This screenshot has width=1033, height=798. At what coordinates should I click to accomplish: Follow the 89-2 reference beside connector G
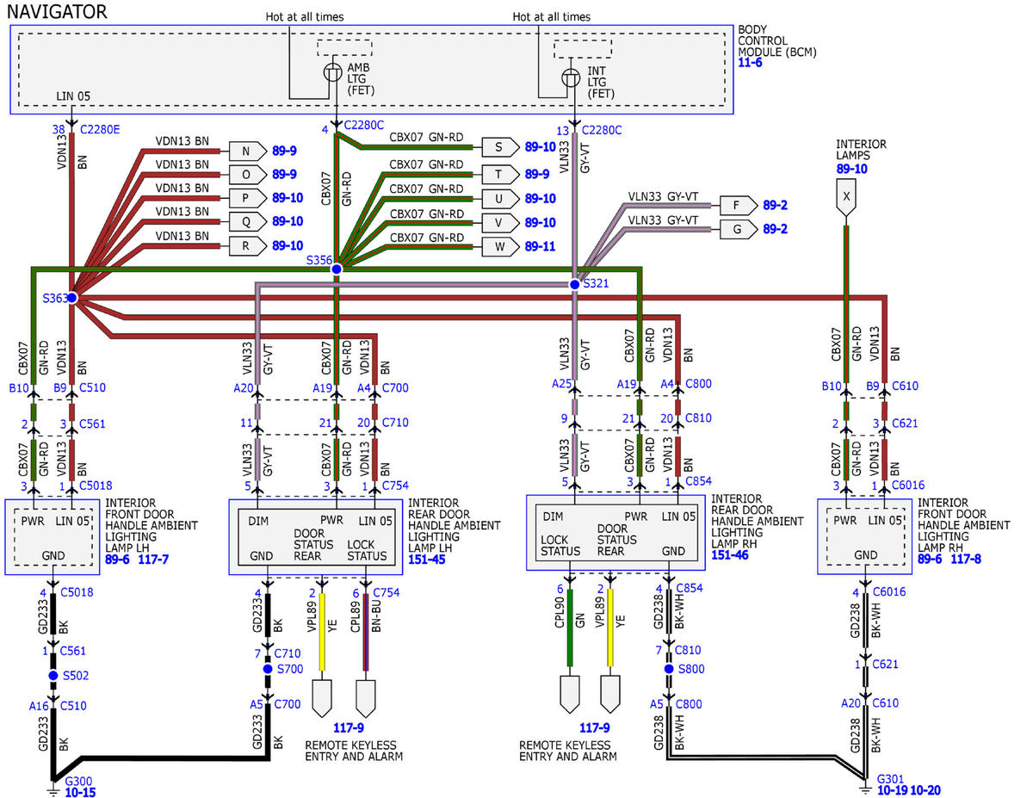pyautogui.click(x=775, y=229)
